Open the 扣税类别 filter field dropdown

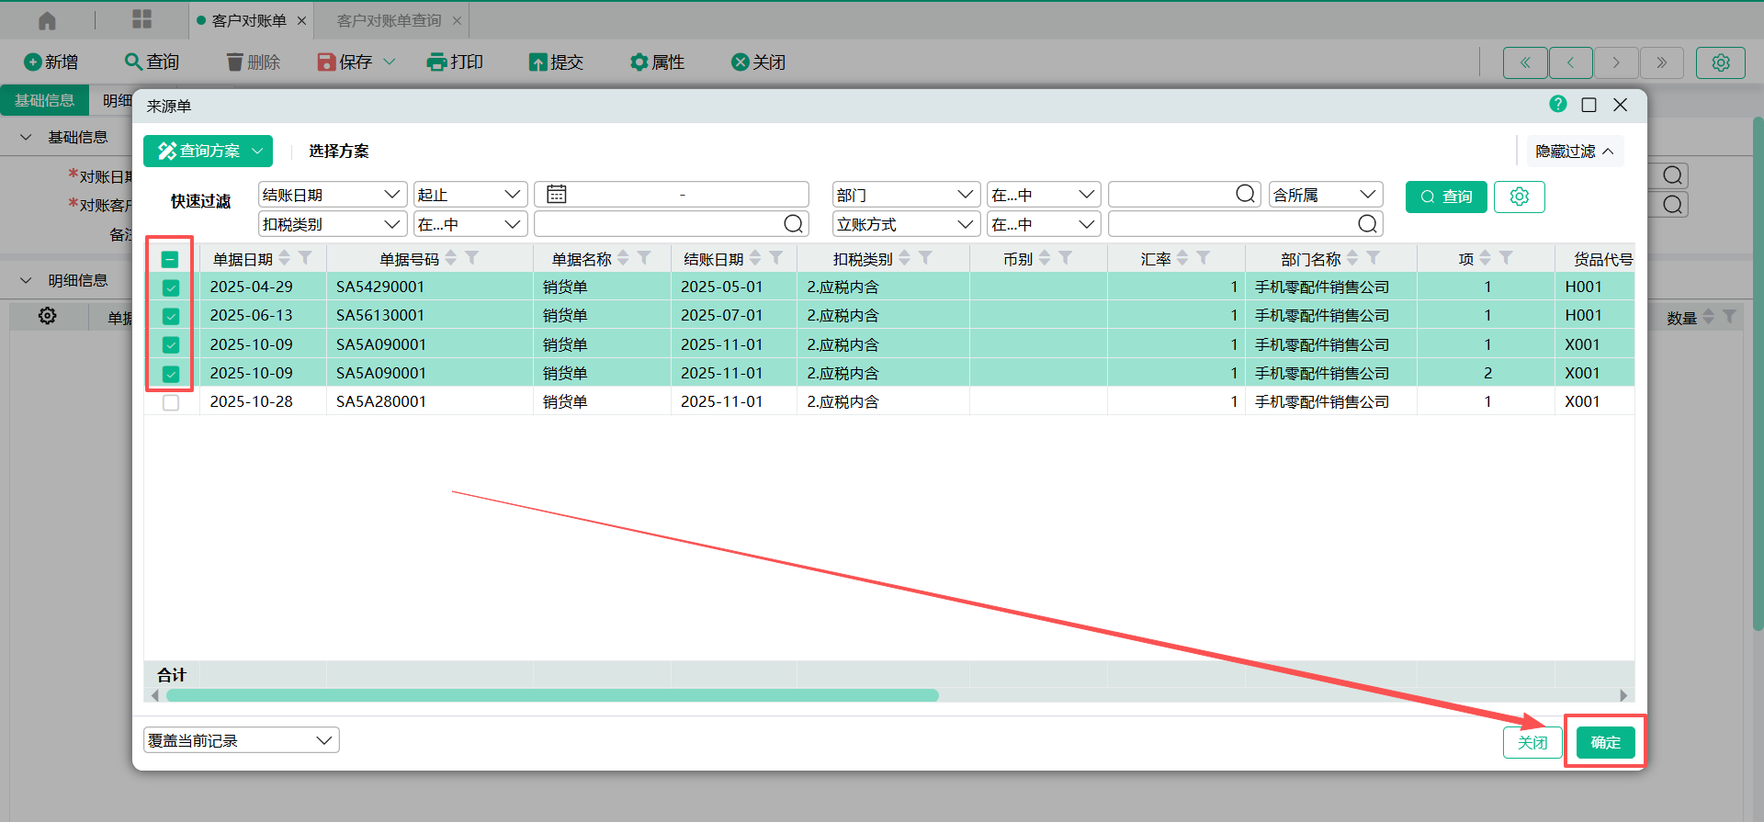(332, 224)
